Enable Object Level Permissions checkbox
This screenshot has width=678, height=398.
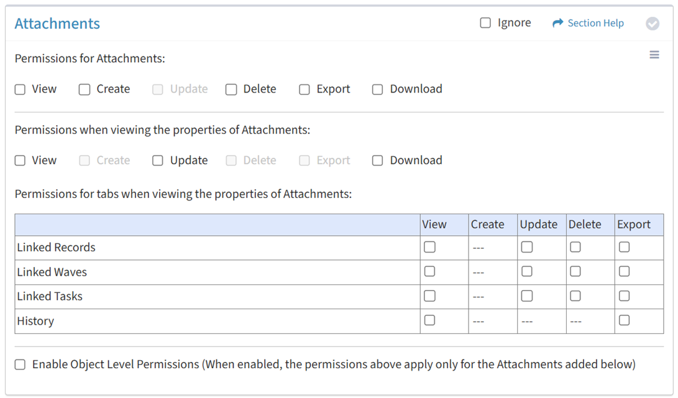point(20,364)
